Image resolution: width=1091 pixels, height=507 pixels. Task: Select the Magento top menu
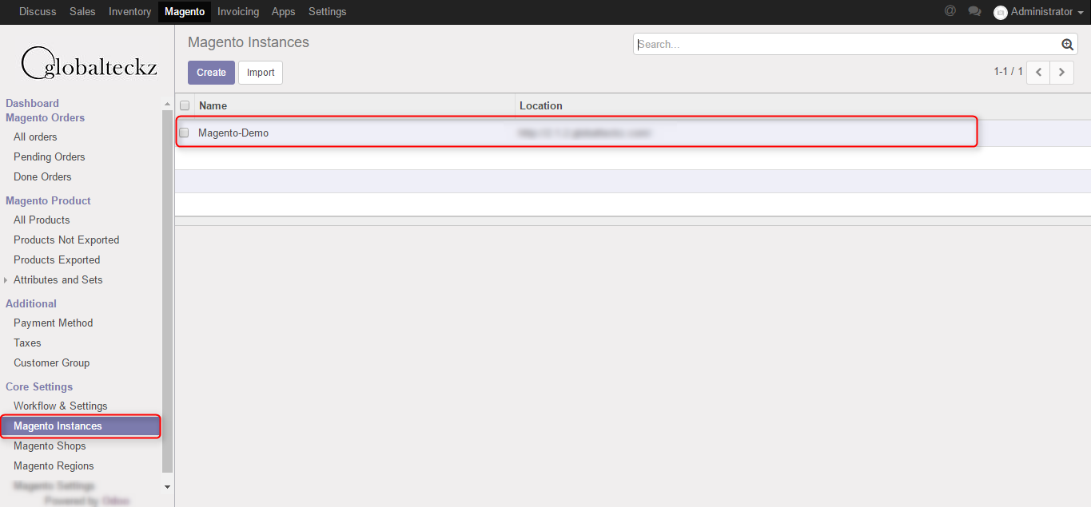click(185, 12)
